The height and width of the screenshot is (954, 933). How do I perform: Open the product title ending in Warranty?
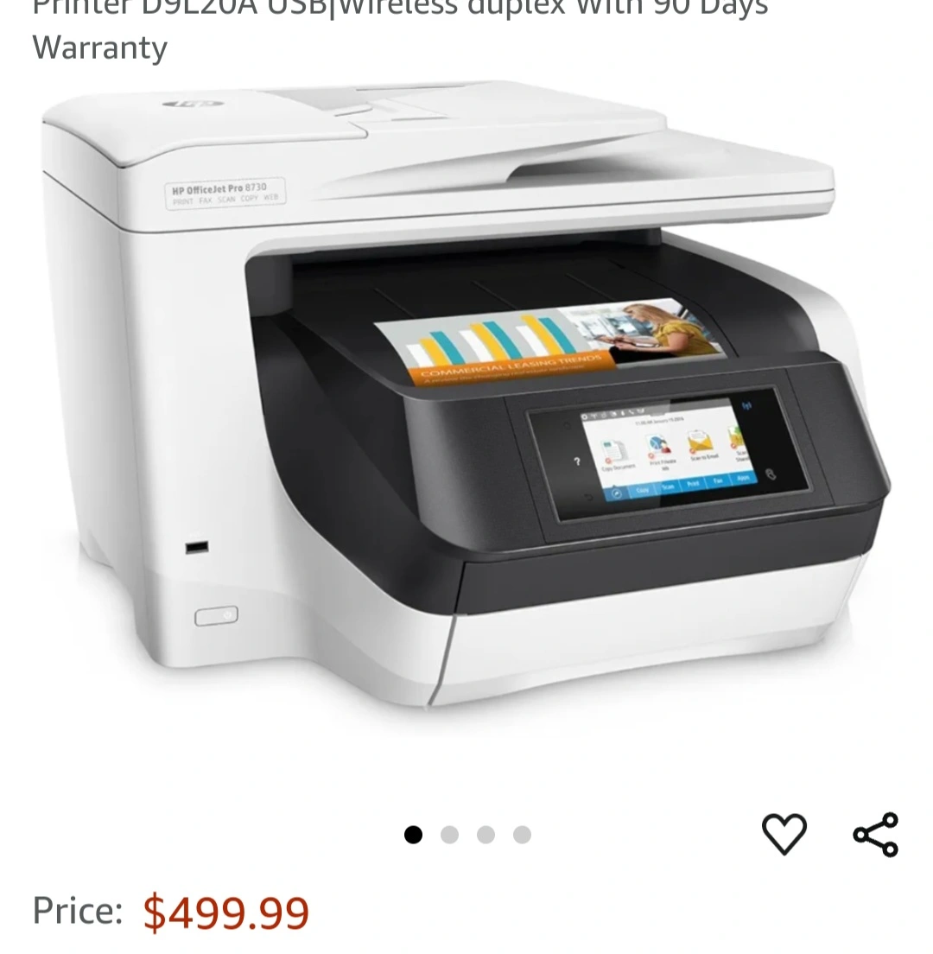[400, 29]
